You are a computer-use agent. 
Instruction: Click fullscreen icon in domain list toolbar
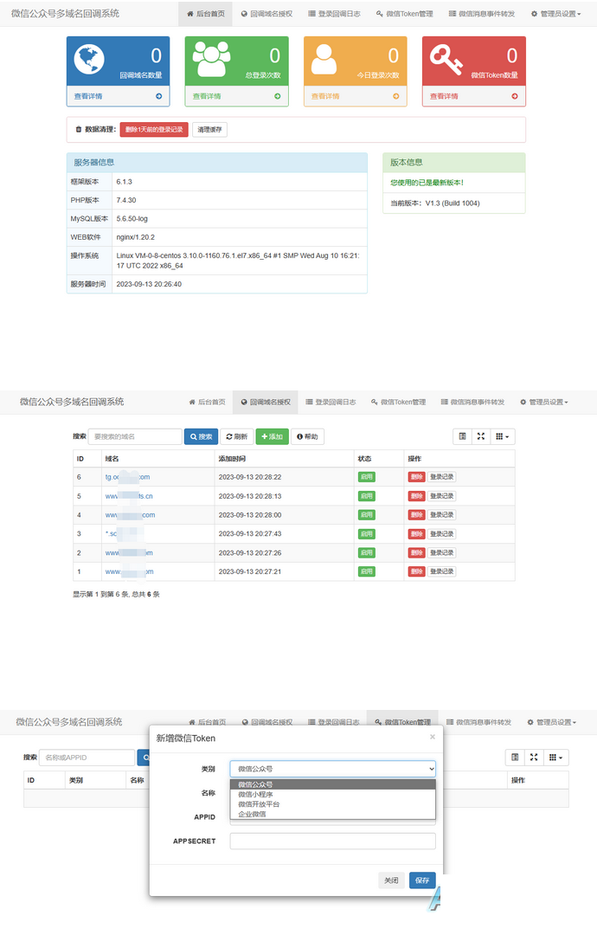coord(481,436)
